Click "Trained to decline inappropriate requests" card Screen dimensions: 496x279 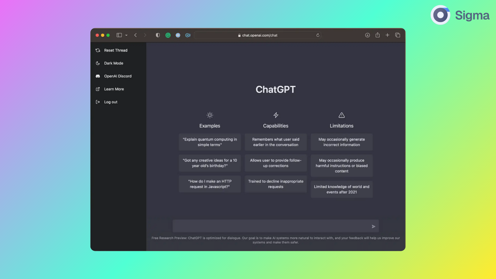276,184
